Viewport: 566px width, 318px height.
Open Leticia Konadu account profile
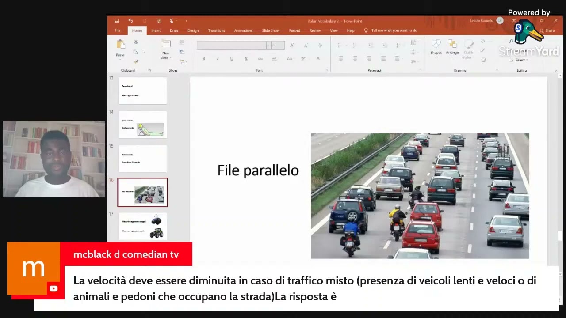click(x=486, y=21)
